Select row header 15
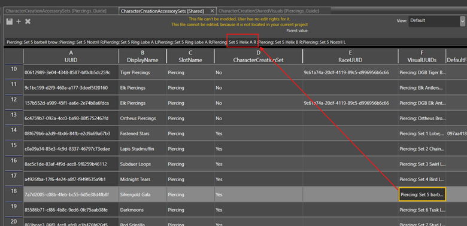Viewport: 467px width, 226px height. click(x=14, y=149)
